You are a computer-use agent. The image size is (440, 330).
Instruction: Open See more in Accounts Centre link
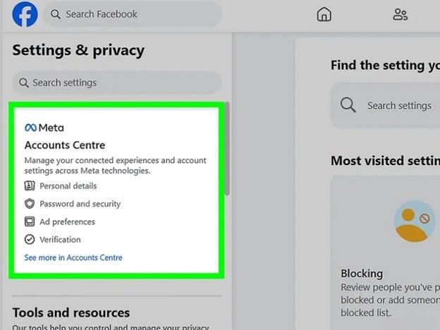(73, 258)
